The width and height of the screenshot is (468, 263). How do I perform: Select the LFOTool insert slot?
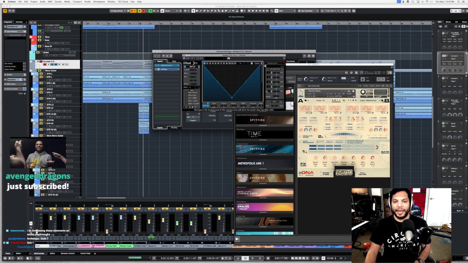click(167, 69)
